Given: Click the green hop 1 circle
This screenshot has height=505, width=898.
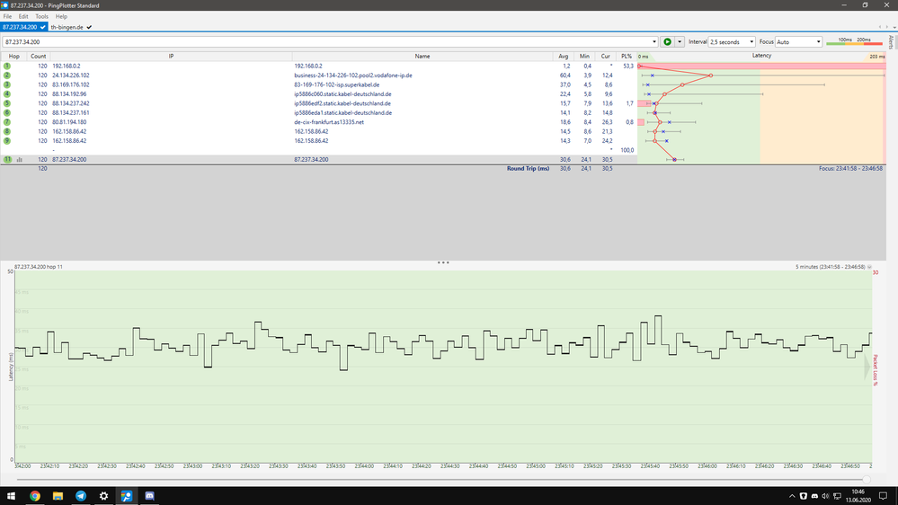Looking at the screenshot, I should click(x=7, y=66).
